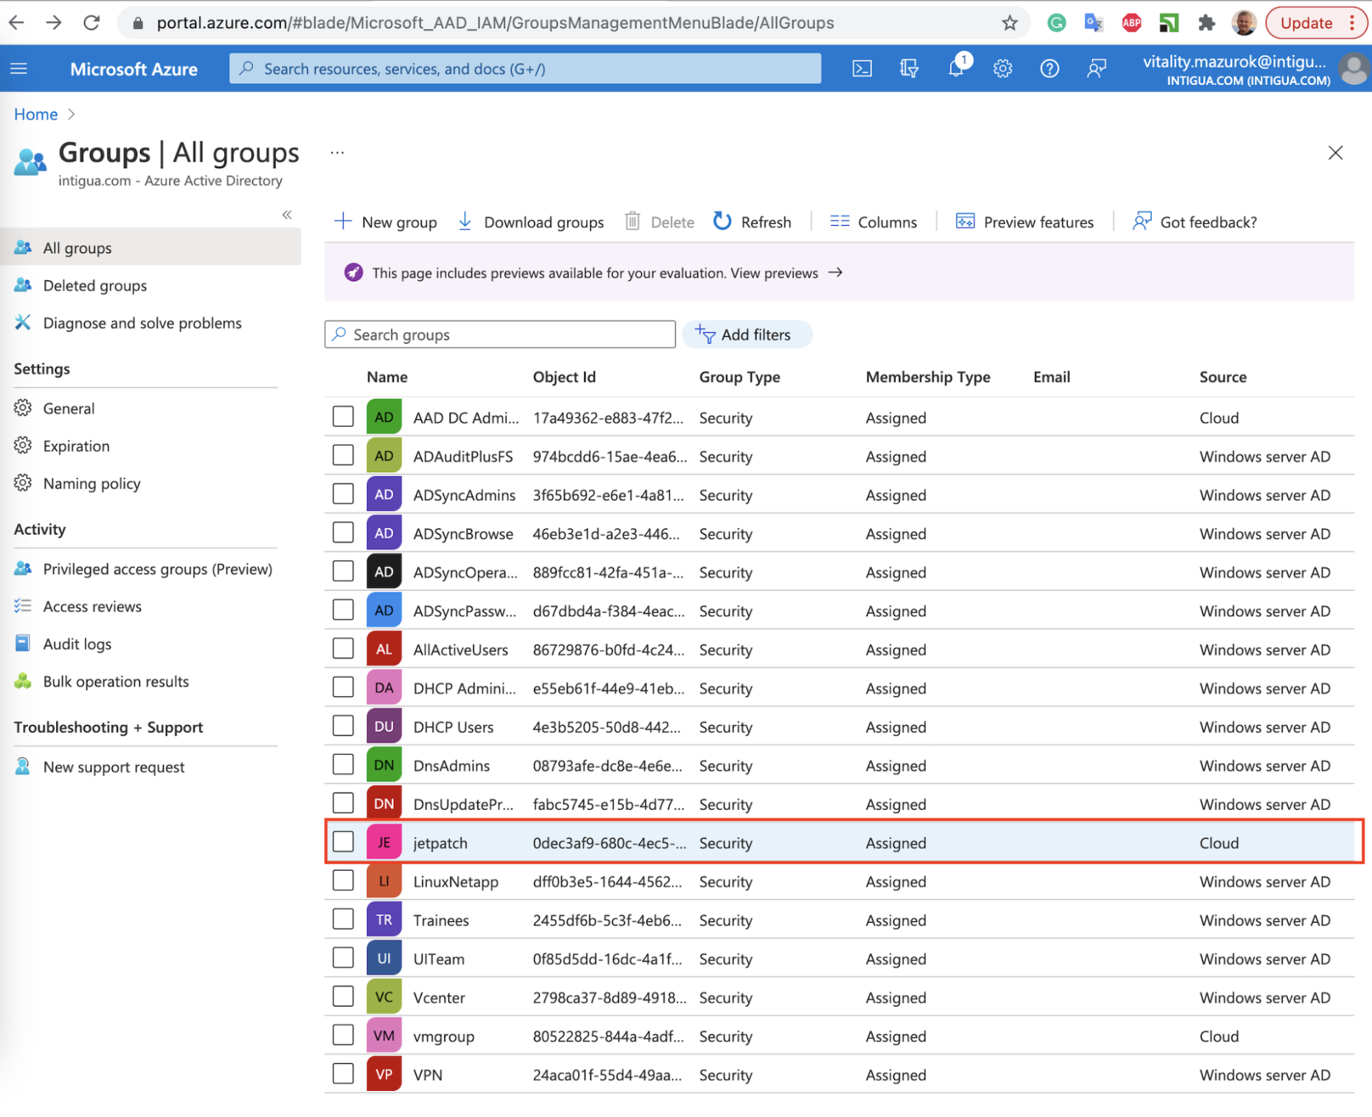Open Deleted groups in the sidebar
The width and height of the screenshot is (1372, 1117).
tap(95, 285)
